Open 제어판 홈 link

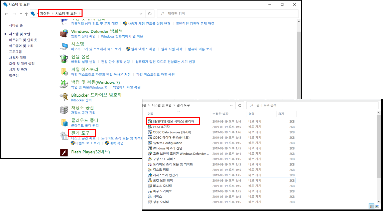click(16, 25)
